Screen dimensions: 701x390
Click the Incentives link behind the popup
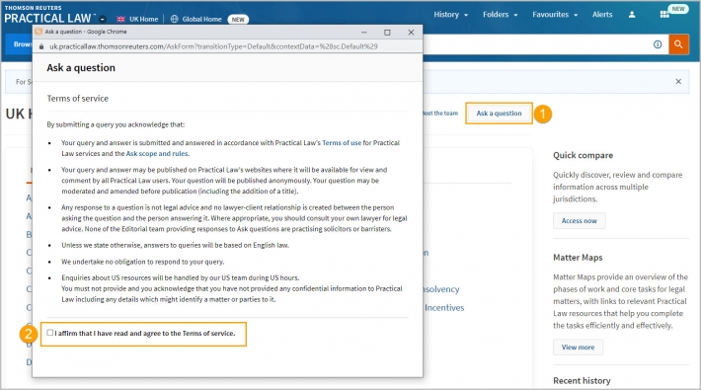[x=444, y=308]
